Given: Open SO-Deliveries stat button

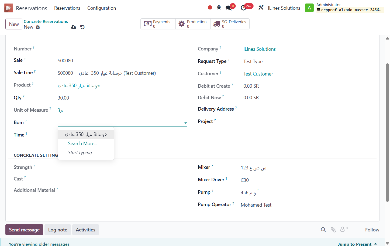Looking at the screenshot, I should pos(230,24).
